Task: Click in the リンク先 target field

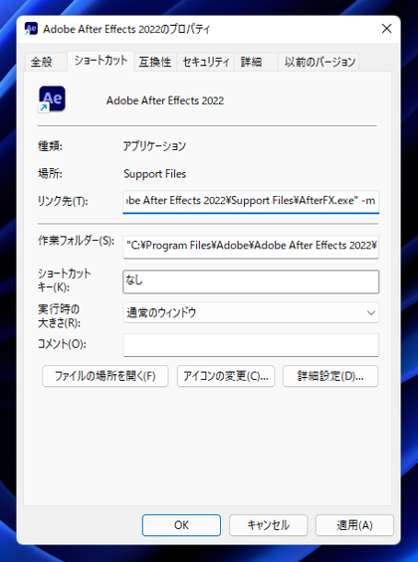Action: click(x=251, y=202)
